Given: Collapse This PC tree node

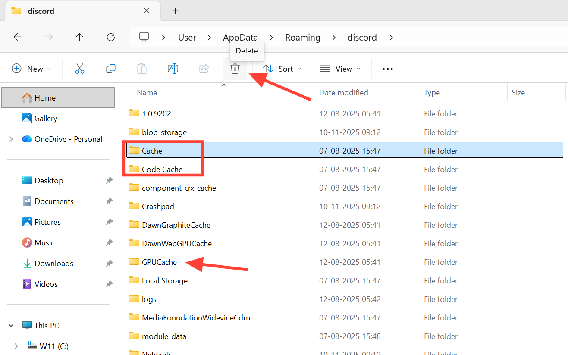Looking at the screenshot, I should [x=11, y=326].
